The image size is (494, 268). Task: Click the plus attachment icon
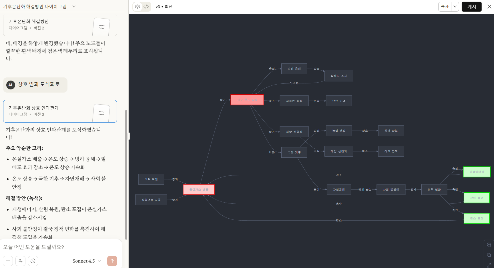tap(8, 261)
